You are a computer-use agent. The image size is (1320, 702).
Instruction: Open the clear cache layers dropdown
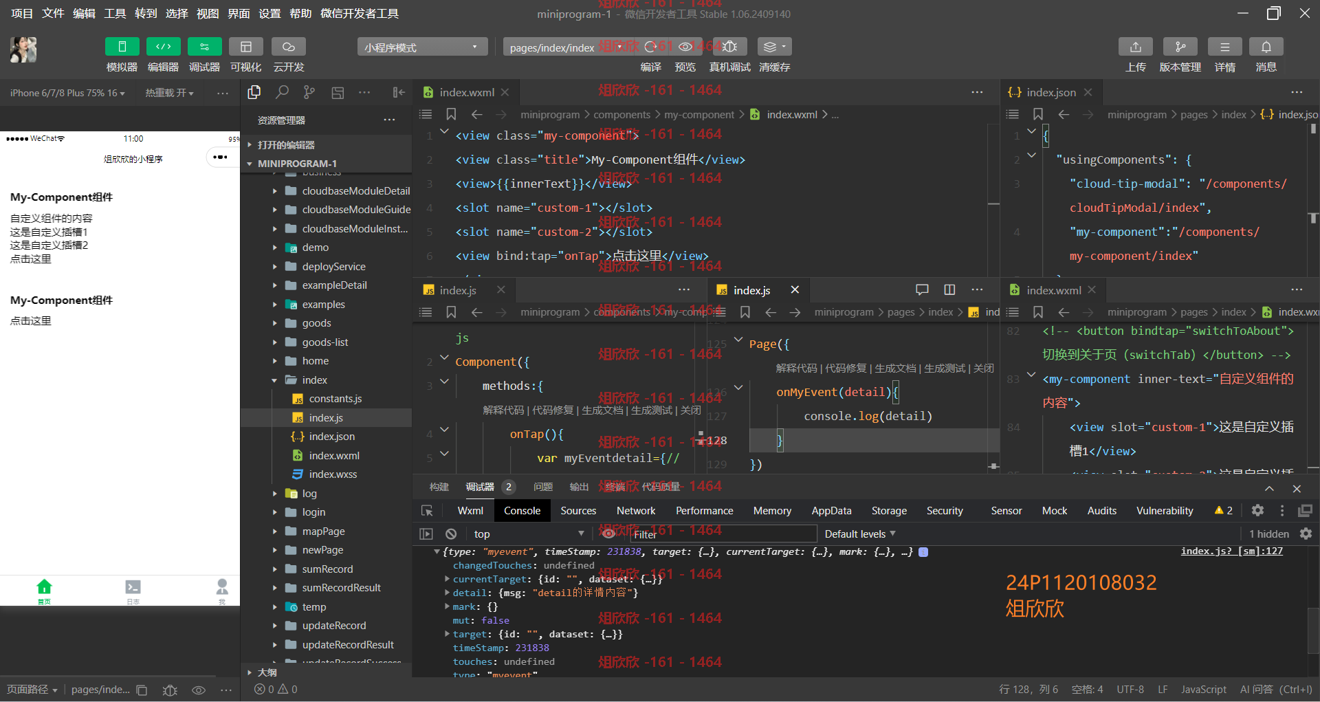coord(774,47)
